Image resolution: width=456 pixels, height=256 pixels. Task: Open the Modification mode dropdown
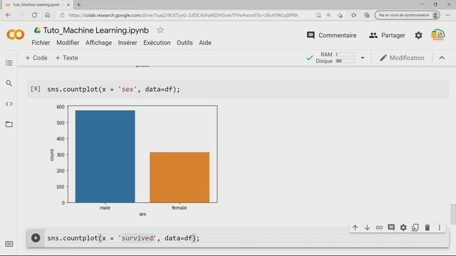402,58
